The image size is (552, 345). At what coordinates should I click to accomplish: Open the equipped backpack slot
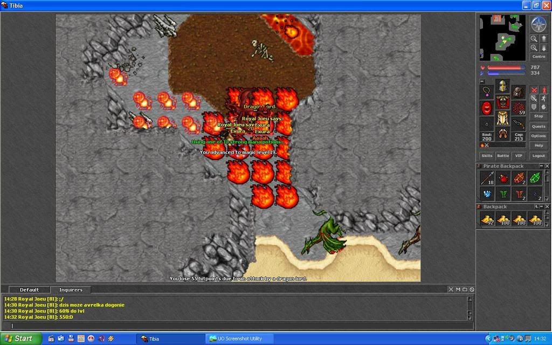tap(519, 92)
